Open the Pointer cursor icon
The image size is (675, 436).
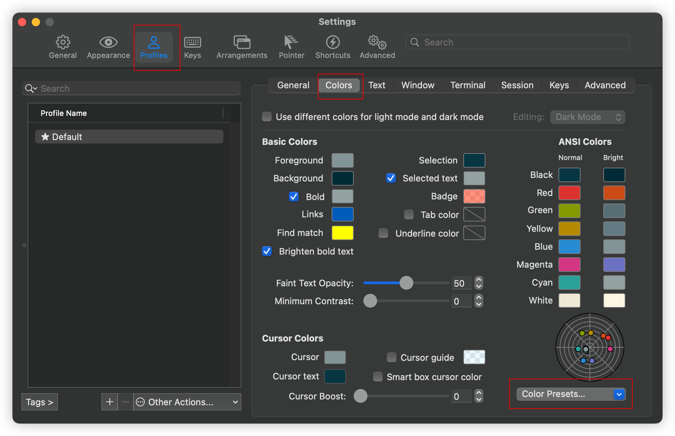pyautogui.click(x=291, y=42)
